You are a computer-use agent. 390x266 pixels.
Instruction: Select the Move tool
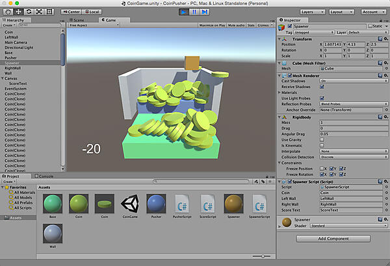point(18,12)
